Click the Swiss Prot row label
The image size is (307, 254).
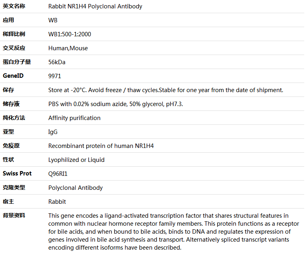click(17, 173)
